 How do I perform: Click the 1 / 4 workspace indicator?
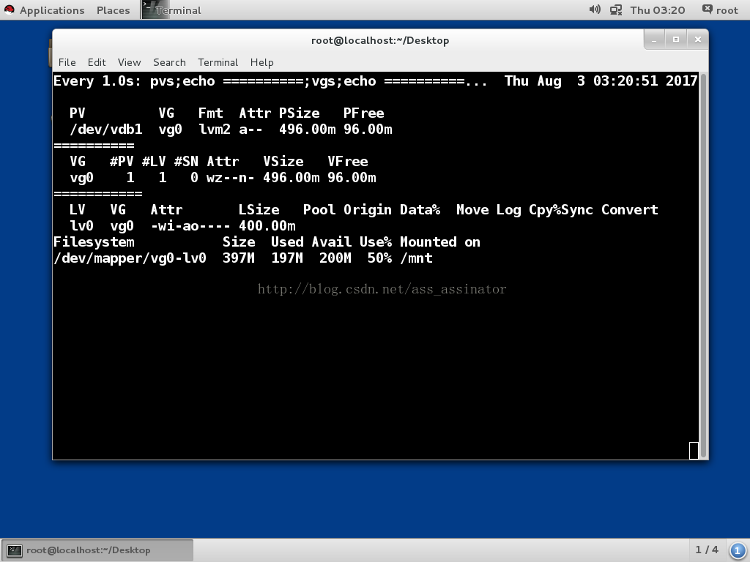(x=707, y=550)
